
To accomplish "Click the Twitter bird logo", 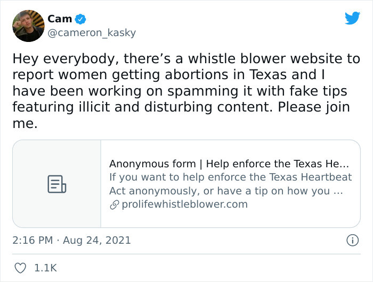I will pyautogui.click(x=352, y=18).
